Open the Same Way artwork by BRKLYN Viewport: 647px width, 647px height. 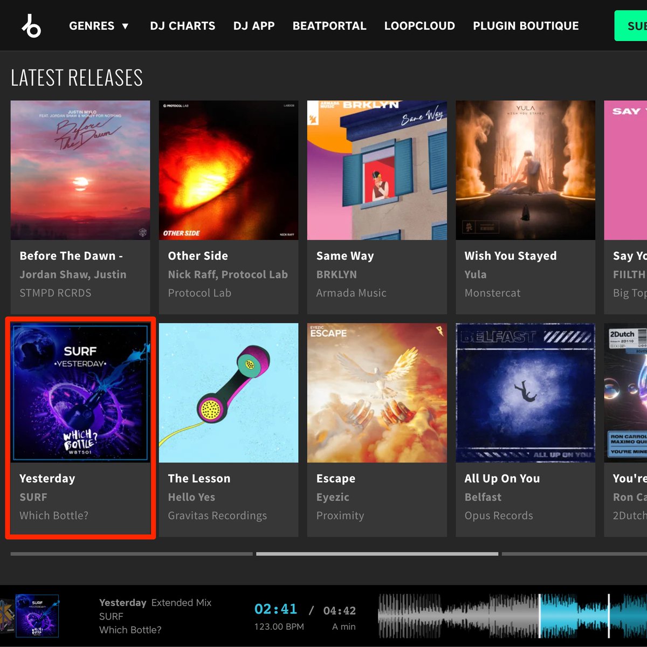click(x=376, y=170)
